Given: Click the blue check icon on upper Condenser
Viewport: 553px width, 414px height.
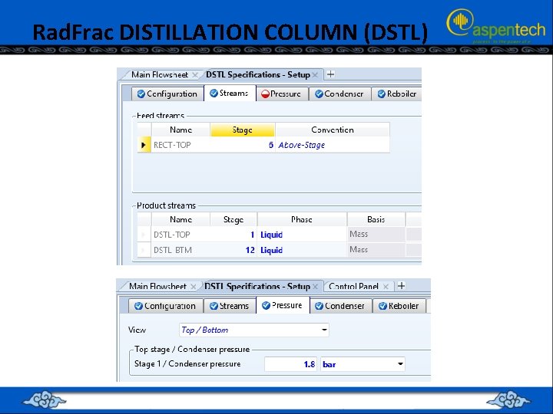Looking at the screenshot, I should click(x=320, y=94).
